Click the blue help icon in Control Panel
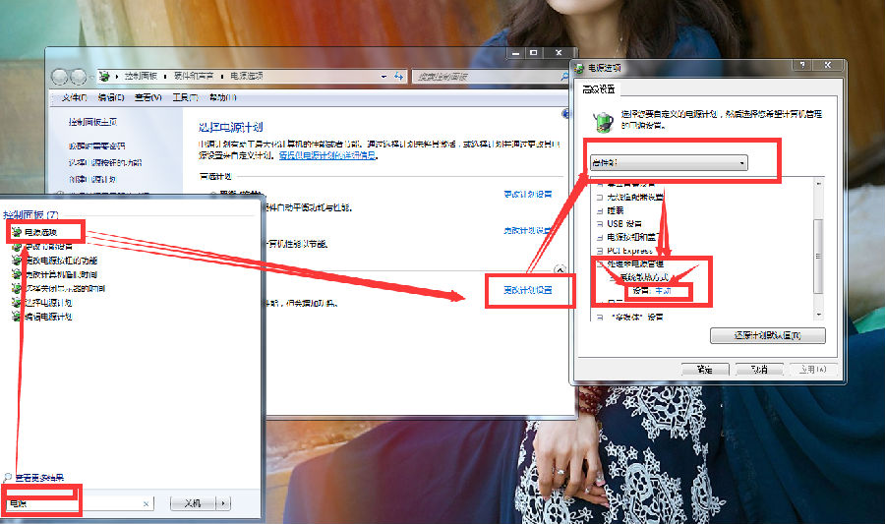 point(565,114)
